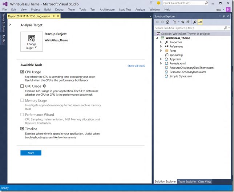
Task: Open the Pending Changes Filter dropdown arrow
Action: (179, 22)
